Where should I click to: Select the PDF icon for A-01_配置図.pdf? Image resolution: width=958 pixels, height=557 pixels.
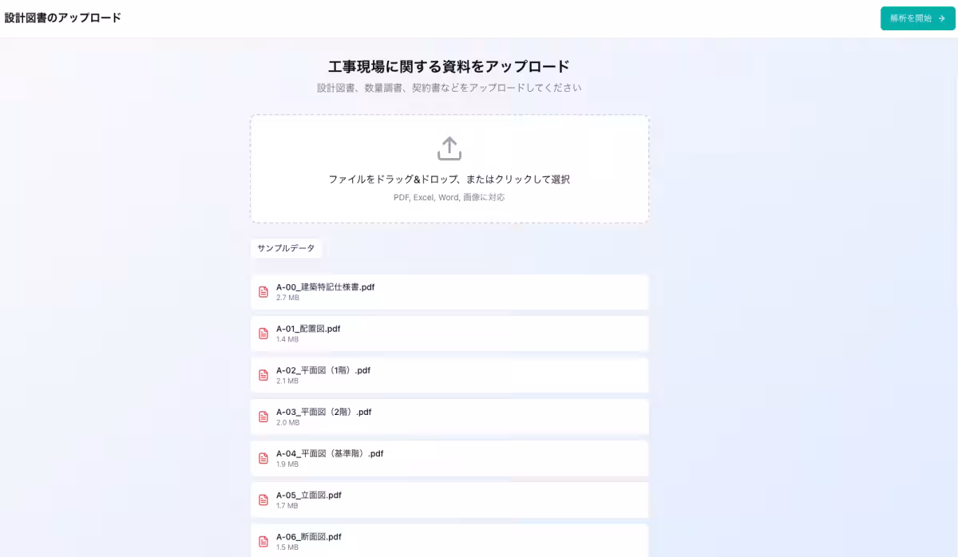coord(263,333)
